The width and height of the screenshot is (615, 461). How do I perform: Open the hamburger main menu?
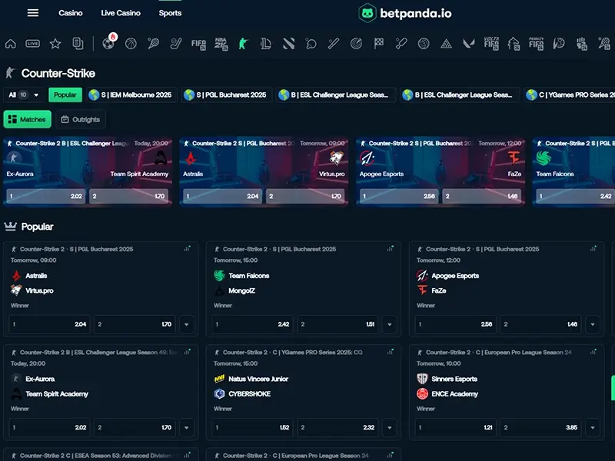click(33, 13)
